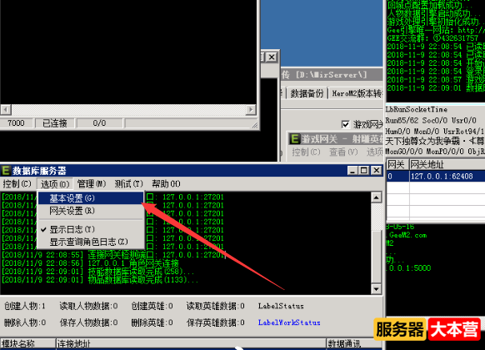Open the 帮助(H) menu
The width and height of the screenshot is (485, 350).
[x=166, y=184]
